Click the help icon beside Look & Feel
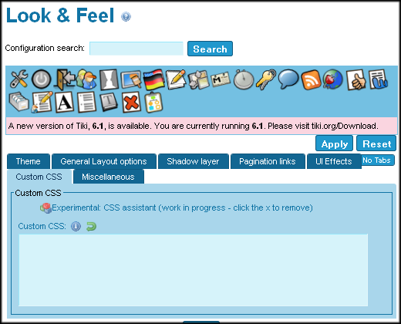401x324 pixels. pyautogui.click(x=126, y=17)
